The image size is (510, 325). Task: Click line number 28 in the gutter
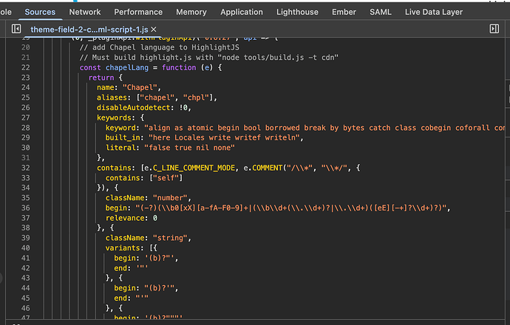[x=25, y=128]
